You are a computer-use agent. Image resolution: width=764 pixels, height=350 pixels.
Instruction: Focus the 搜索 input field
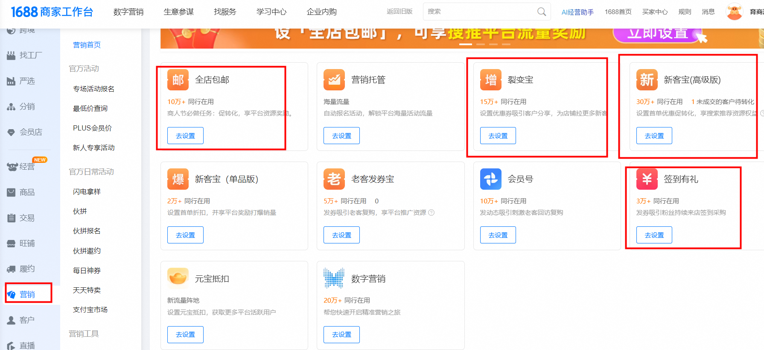click(478, 12)
